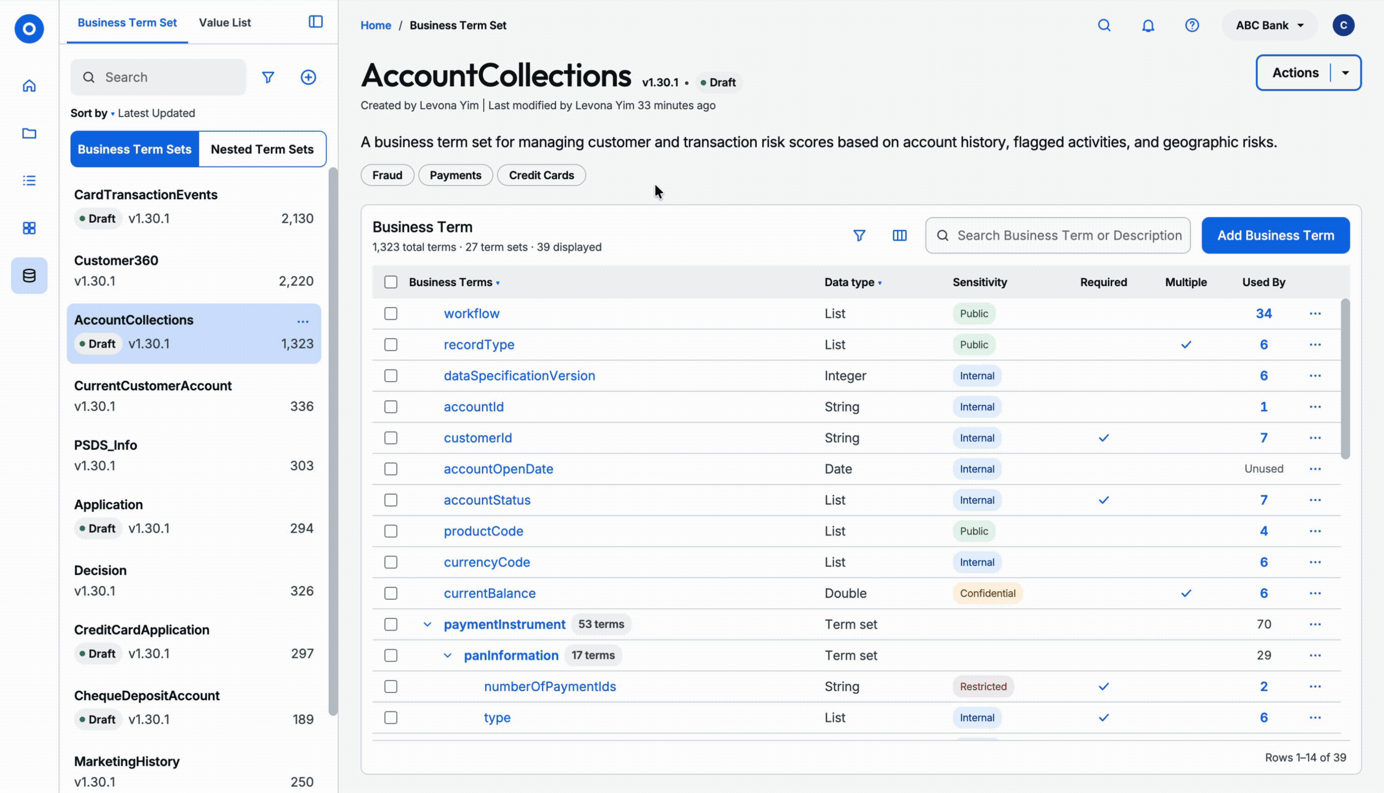This screenshot has height=793, width=1384.
Task: Open the help question mark icon
Action: pos(1192,25)
